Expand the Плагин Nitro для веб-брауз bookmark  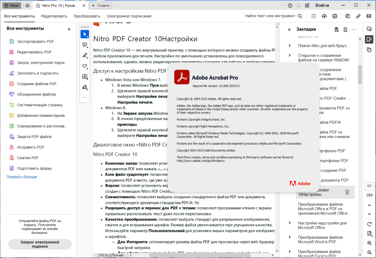click(290, 46)
